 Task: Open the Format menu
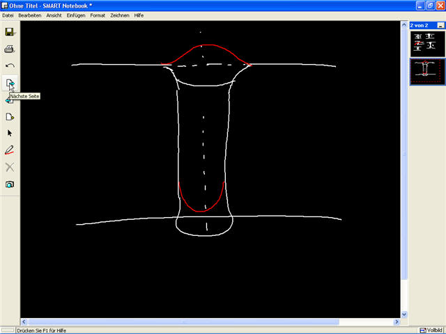(98, 15)
